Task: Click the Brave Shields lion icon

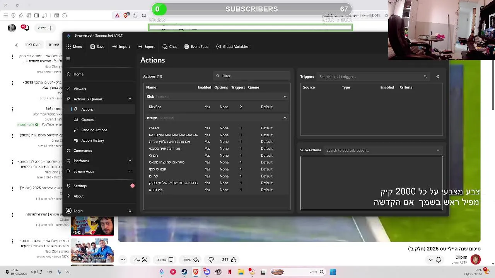Action: tap(126, 15)
